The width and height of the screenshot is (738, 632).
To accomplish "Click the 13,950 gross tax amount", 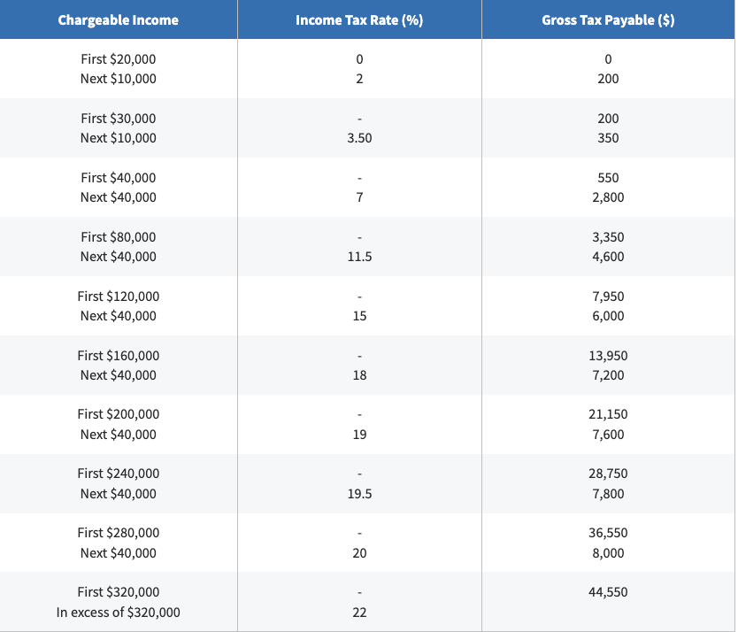I will (x=608, y=356).
